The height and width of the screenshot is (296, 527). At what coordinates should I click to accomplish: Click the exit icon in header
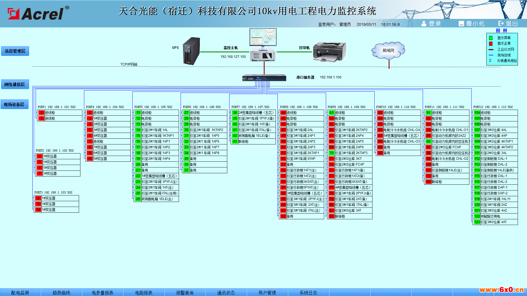click(501, 24)
